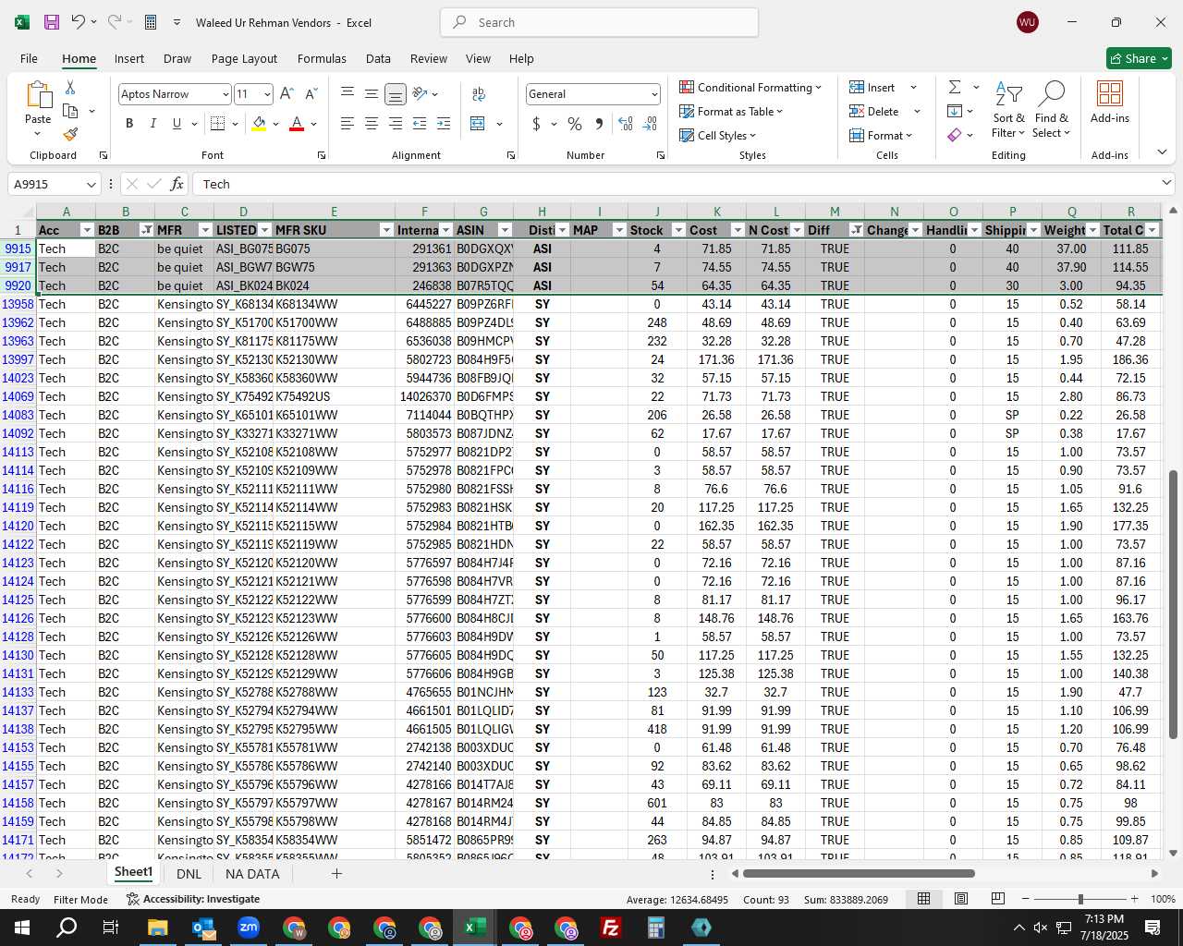Click Cell Styles button
This screenshot has width=1183, height=946.
(x=718, y=135)
